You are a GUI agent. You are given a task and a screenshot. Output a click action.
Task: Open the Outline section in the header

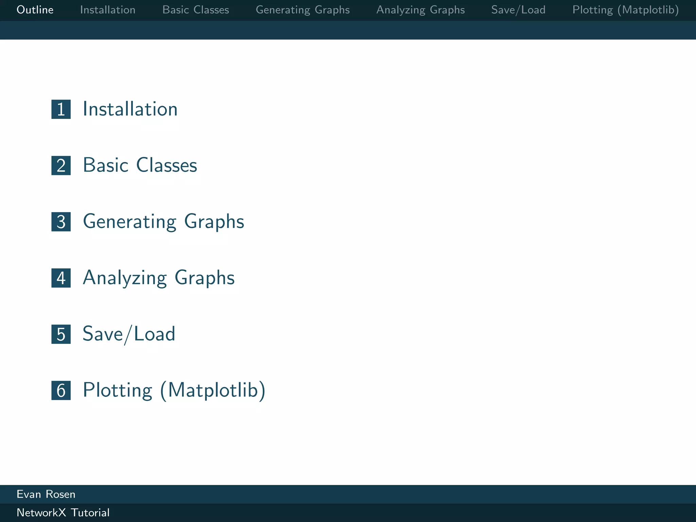35,10
